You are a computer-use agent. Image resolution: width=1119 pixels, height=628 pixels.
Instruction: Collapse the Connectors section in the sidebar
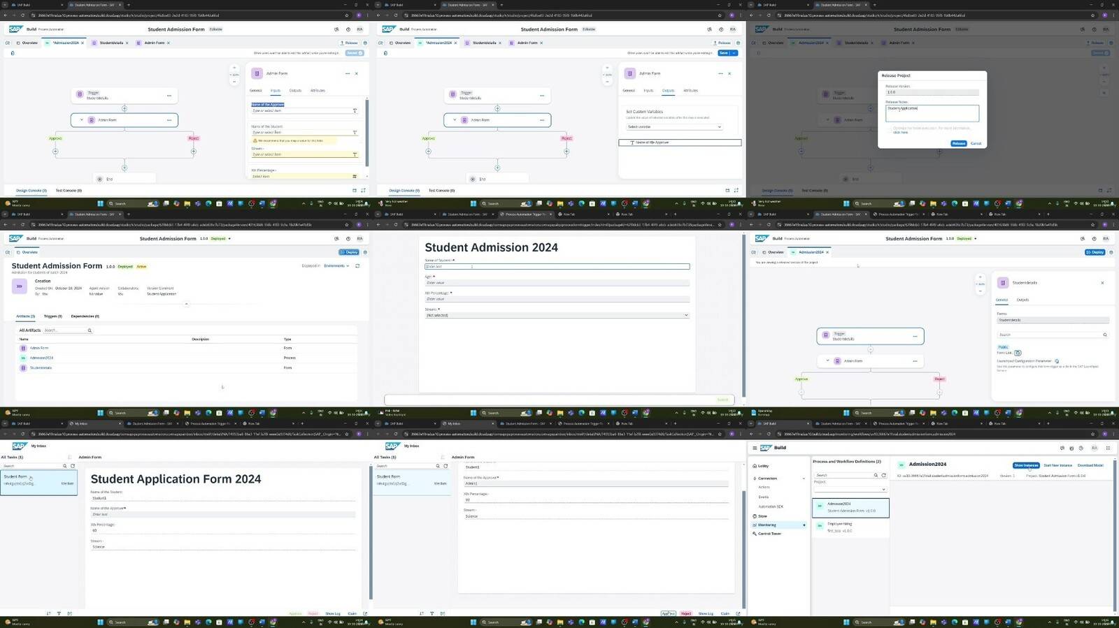coord(804,479)
